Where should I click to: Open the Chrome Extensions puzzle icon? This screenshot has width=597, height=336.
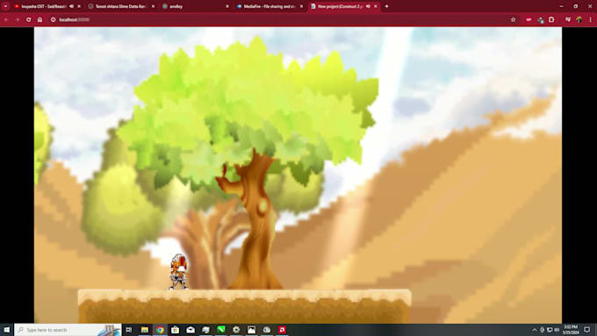pyautogui.click(x=551, y=19)
